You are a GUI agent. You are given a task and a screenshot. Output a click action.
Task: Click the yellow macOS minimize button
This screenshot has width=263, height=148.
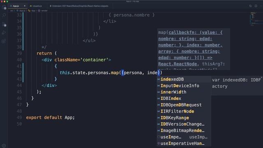pyautogui.click(x=5, y=1)
